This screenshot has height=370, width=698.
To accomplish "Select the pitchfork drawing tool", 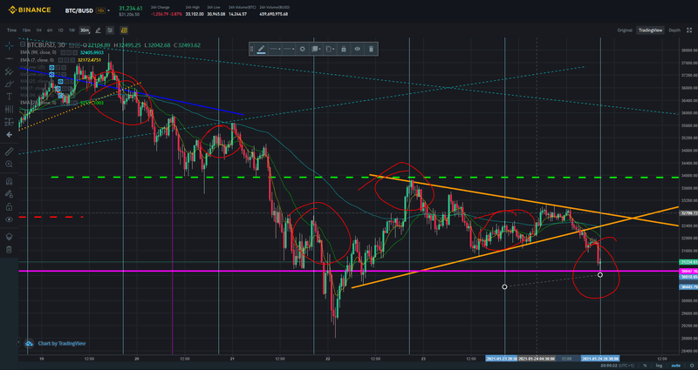I will point(9,71).
